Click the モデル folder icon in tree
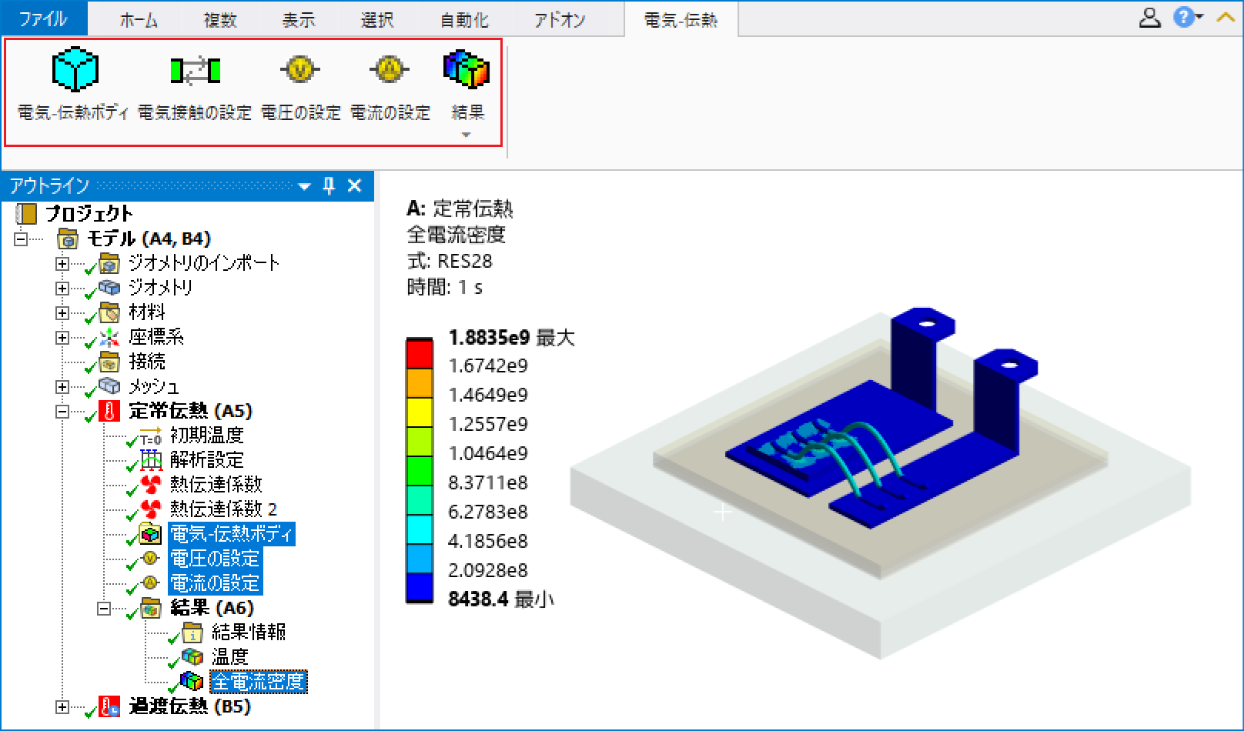The image size is (1244, 731). (68, 239)
